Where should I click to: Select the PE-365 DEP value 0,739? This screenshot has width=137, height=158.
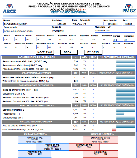click(x=76, y=97)
